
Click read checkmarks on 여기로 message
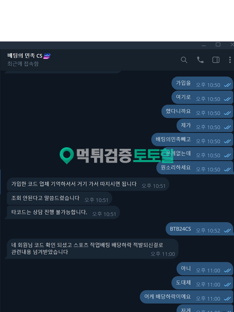point(228,99)
